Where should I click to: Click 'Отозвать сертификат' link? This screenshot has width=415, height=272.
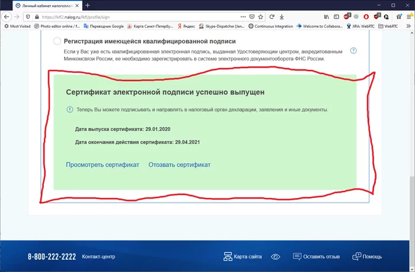[x=180, y=165]
